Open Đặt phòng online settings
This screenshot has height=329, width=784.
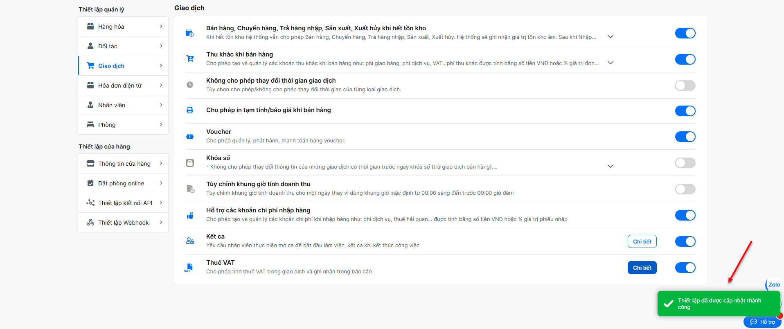[123, 183]
